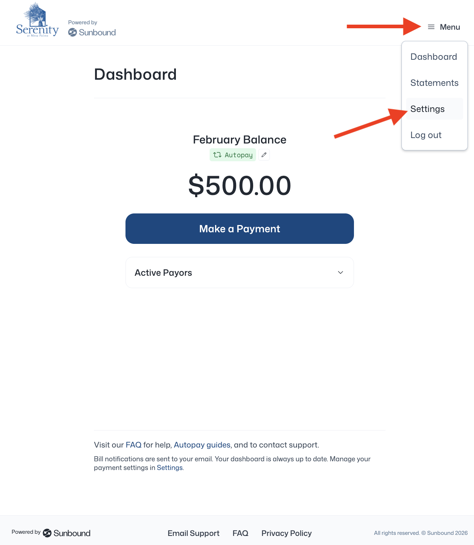The width and height of the screenshot is (474, 545).
Task: Open Email Support in the footer
Action: coord(193,533)
